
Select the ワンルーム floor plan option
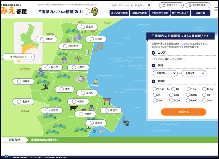click(x=155, y=89)
